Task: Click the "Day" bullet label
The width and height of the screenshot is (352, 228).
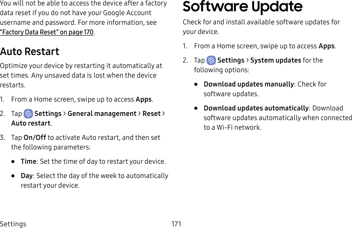Action: (x=27, y=176)
